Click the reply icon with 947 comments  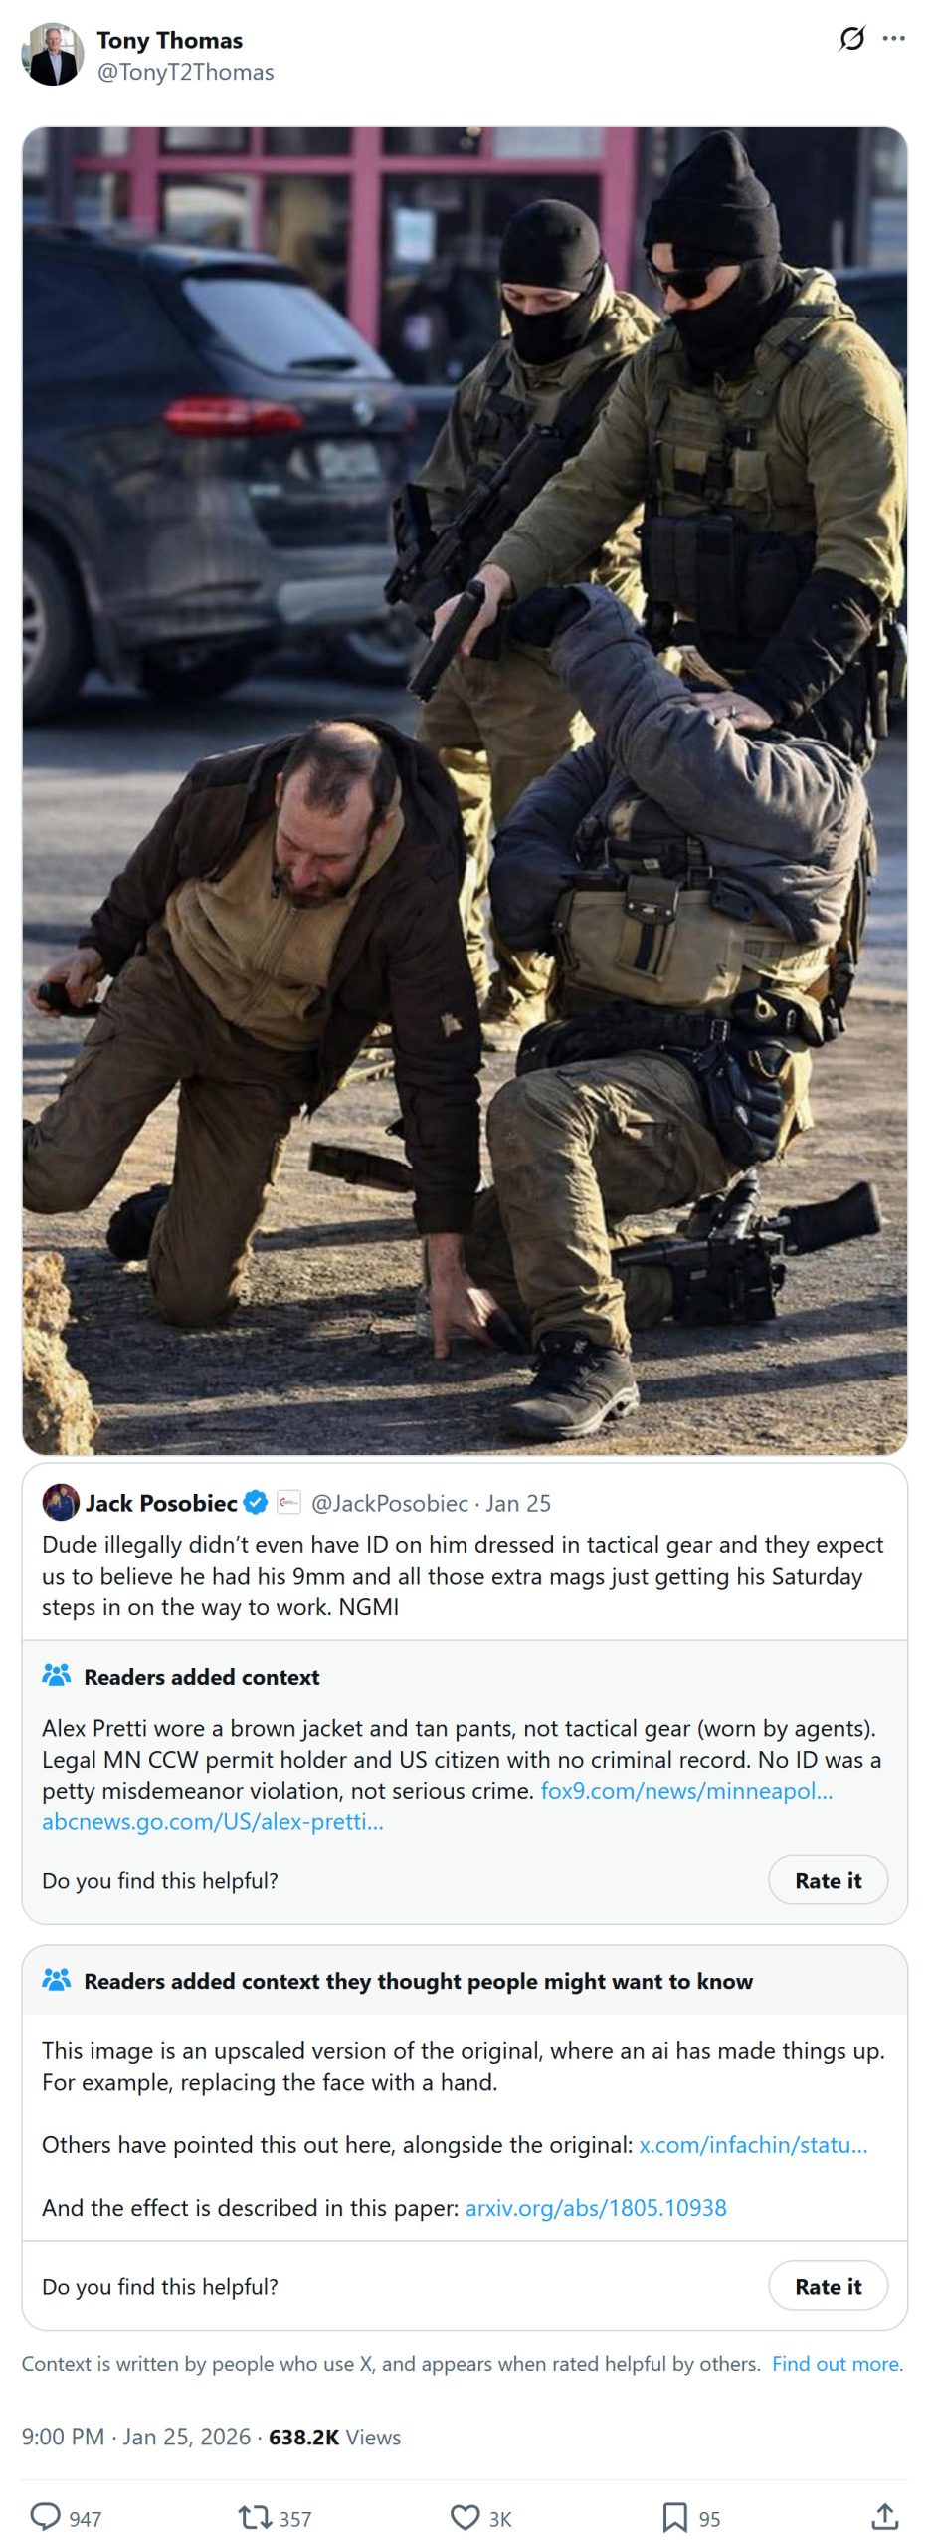click(45, 2517)
